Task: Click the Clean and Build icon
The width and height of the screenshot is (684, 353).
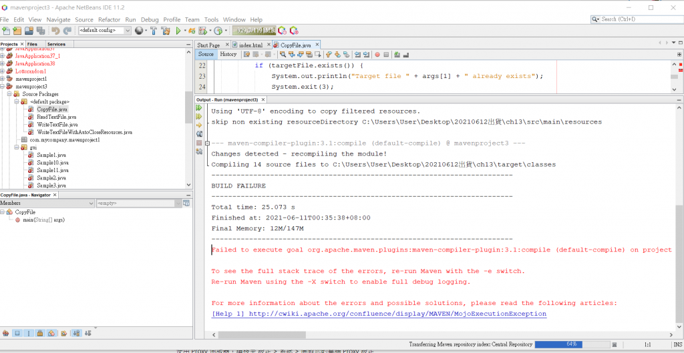Action: pos(166,31)
